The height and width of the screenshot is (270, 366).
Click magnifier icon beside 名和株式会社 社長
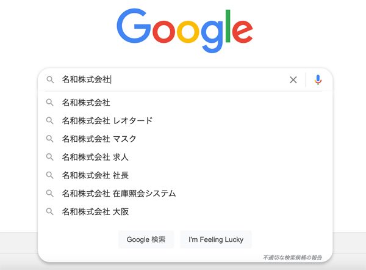[x=50, y=175]
